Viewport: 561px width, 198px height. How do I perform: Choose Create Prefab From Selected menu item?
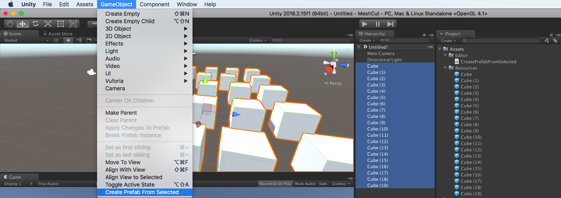pyautogui.click(x=145, y=192)
